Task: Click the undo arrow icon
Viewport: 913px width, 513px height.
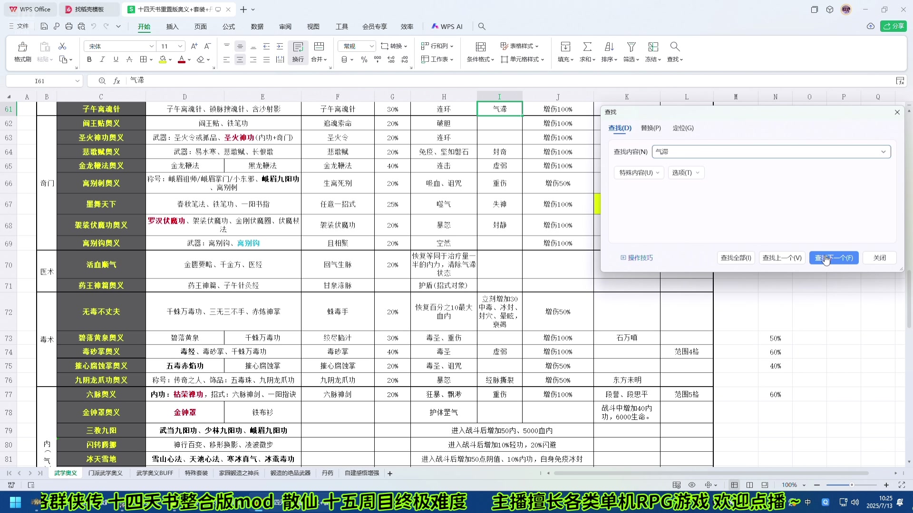Action: click(x=94, y=27)
